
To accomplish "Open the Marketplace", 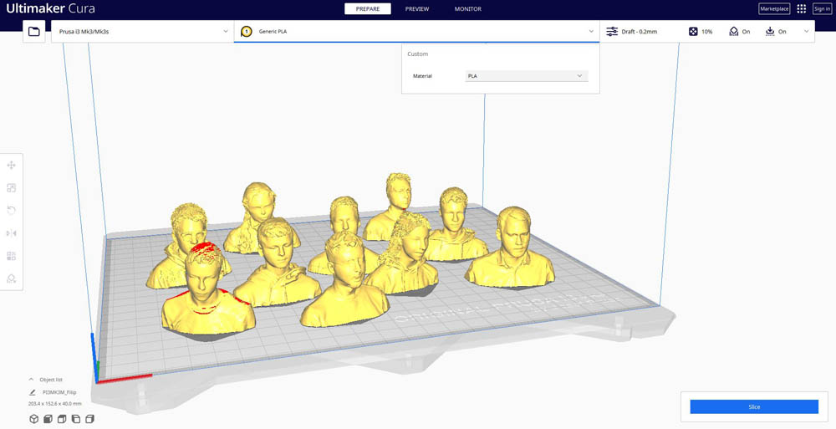I will click(x=774, y=8).
